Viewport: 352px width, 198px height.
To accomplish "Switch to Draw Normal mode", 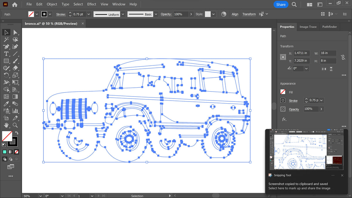I will [x=5, y=159].
